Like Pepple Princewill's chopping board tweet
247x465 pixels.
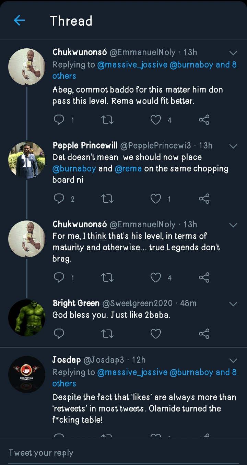[x=156, y=199]
